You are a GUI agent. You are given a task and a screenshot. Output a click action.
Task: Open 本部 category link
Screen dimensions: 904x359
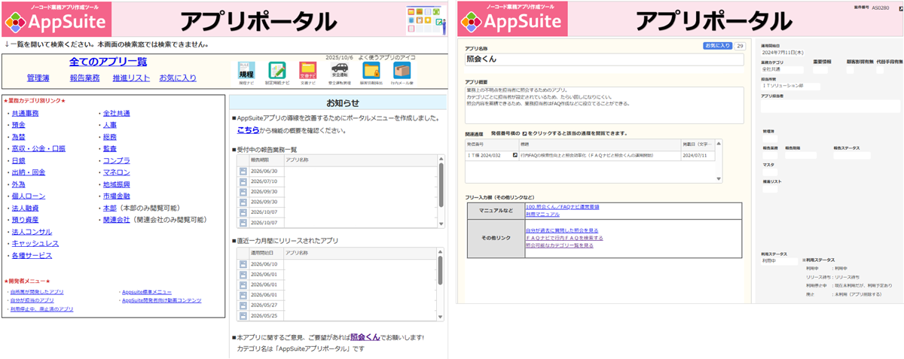tap(110, 208)
